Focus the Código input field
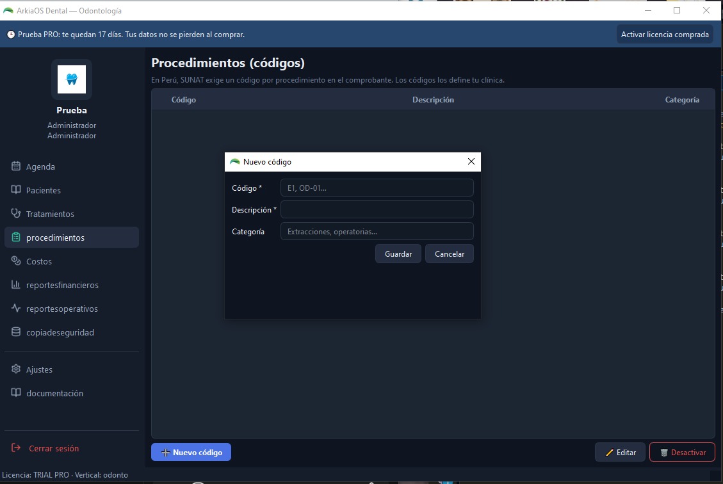Viewport: 723px width, 484px height. tap(377, 188)
